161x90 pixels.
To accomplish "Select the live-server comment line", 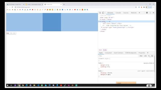I will [117, 25].
